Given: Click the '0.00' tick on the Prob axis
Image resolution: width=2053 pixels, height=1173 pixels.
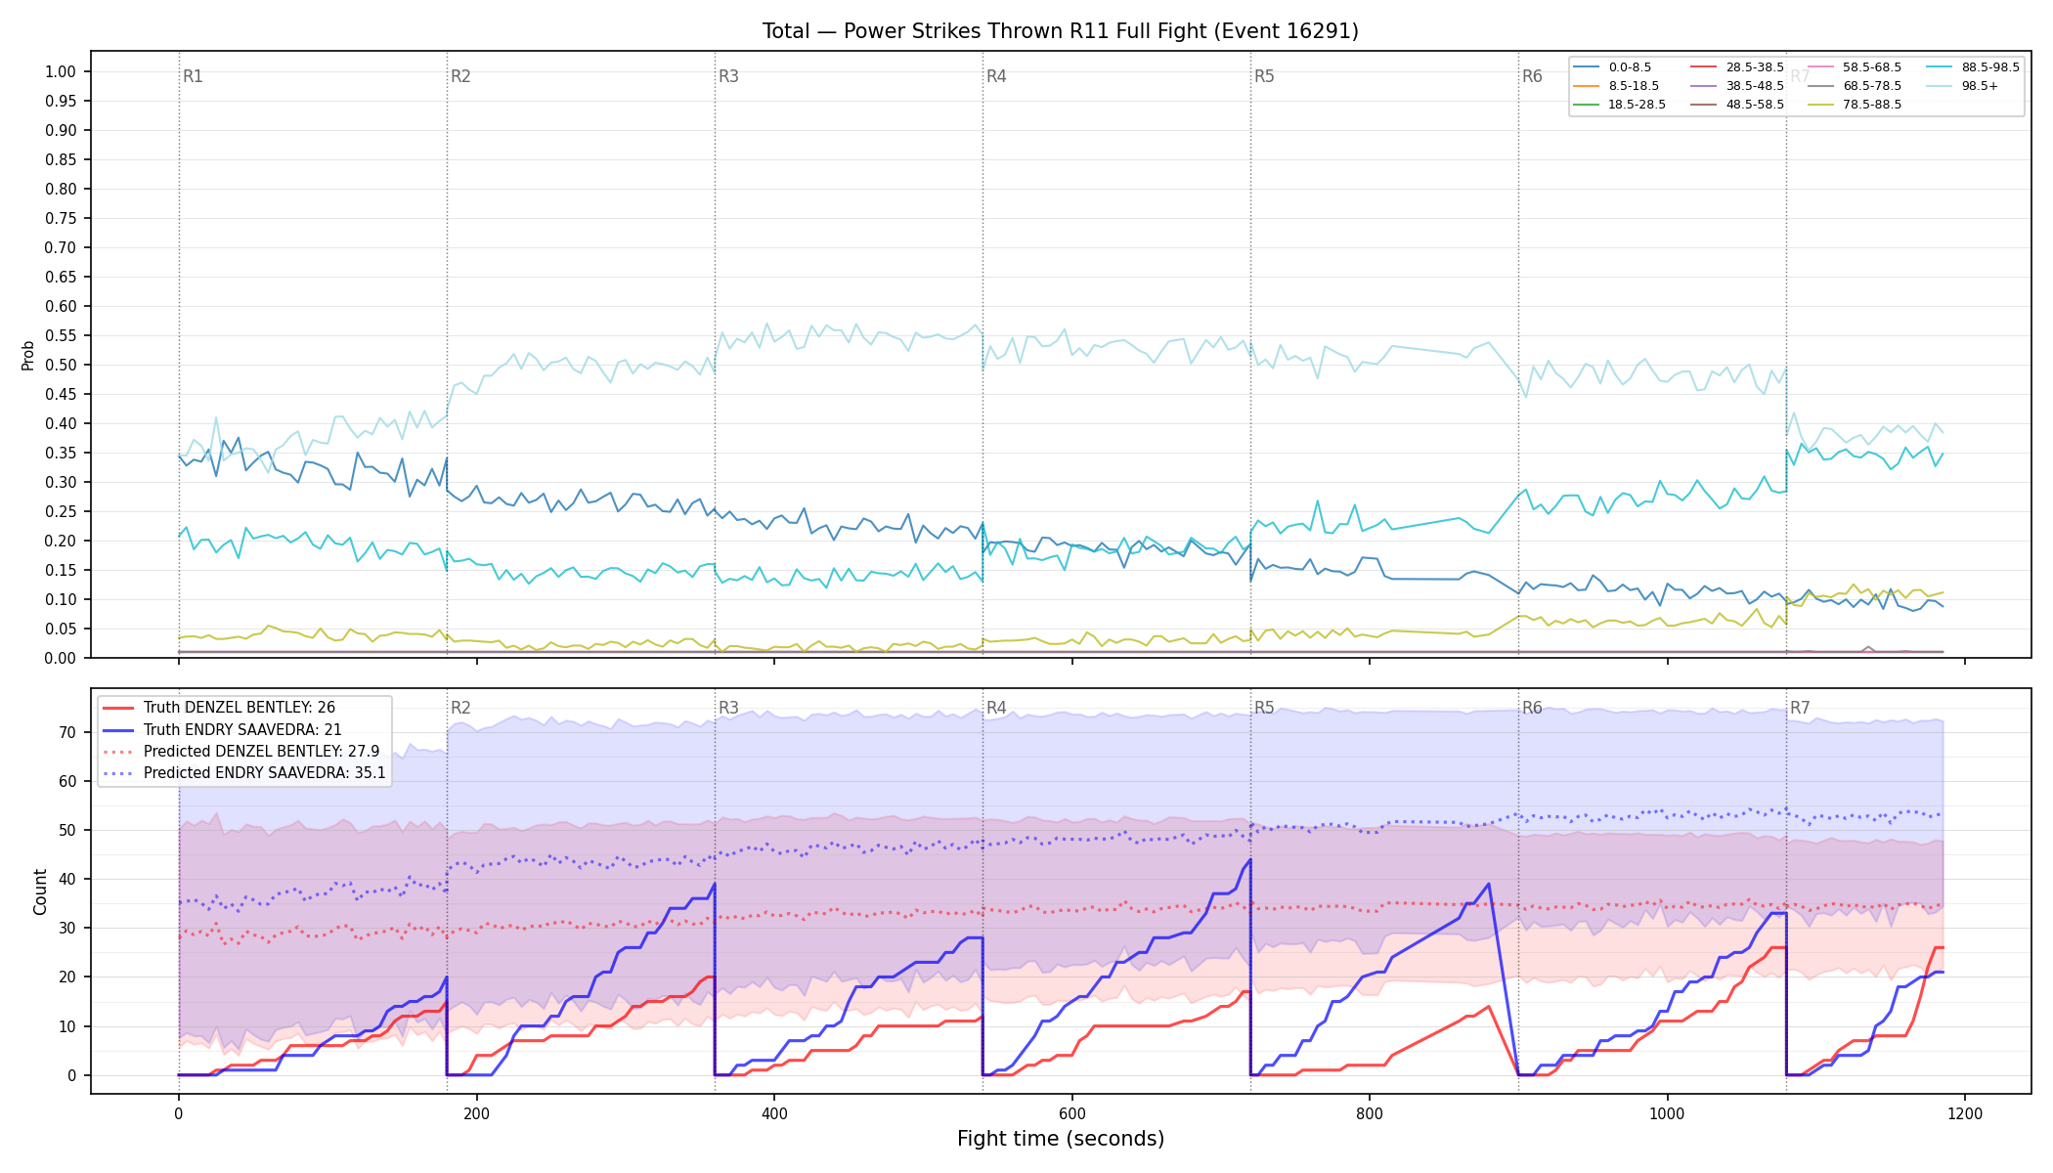Looking at the screenshot, I should (60, 658).
